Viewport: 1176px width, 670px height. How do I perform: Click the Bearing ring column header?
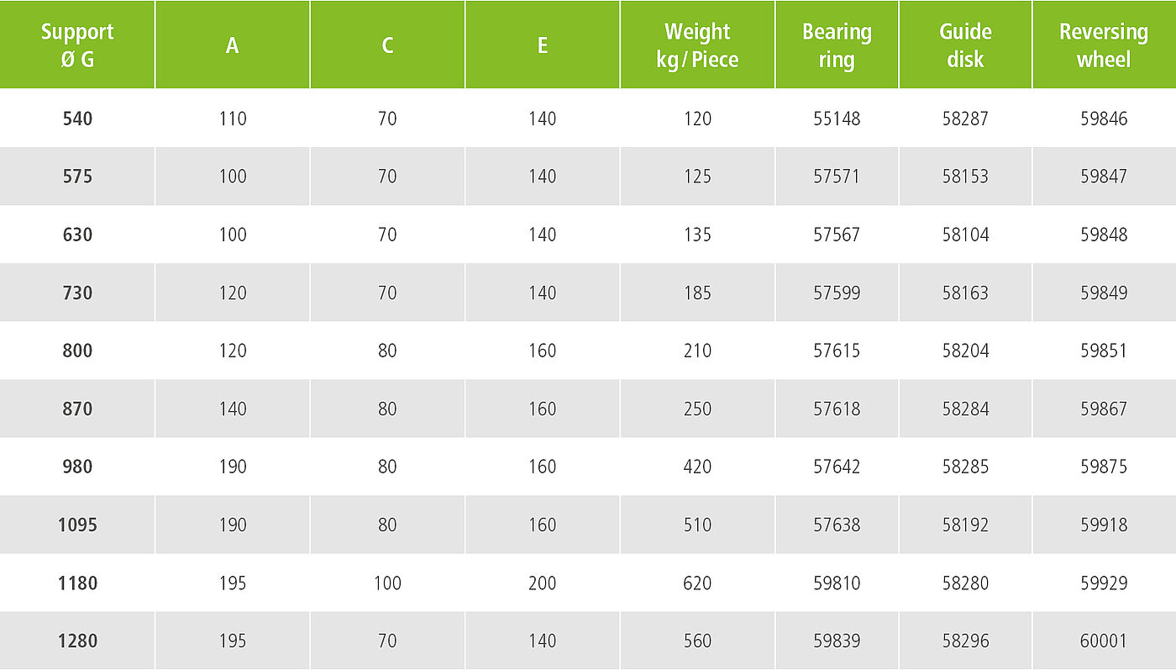click(837, 45)
